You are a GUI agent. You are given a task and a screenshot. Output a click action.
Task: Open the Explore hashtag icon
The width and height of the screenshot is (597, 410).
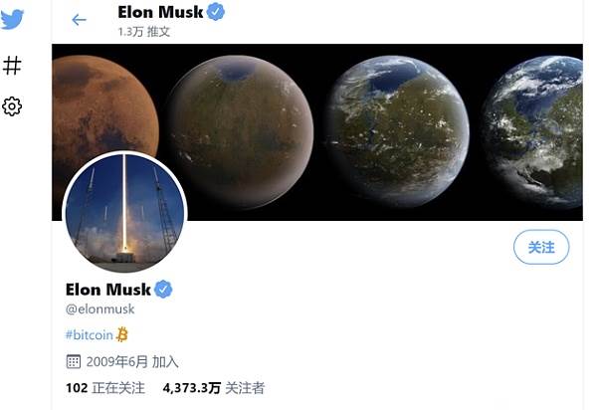[x=12, y=66]
